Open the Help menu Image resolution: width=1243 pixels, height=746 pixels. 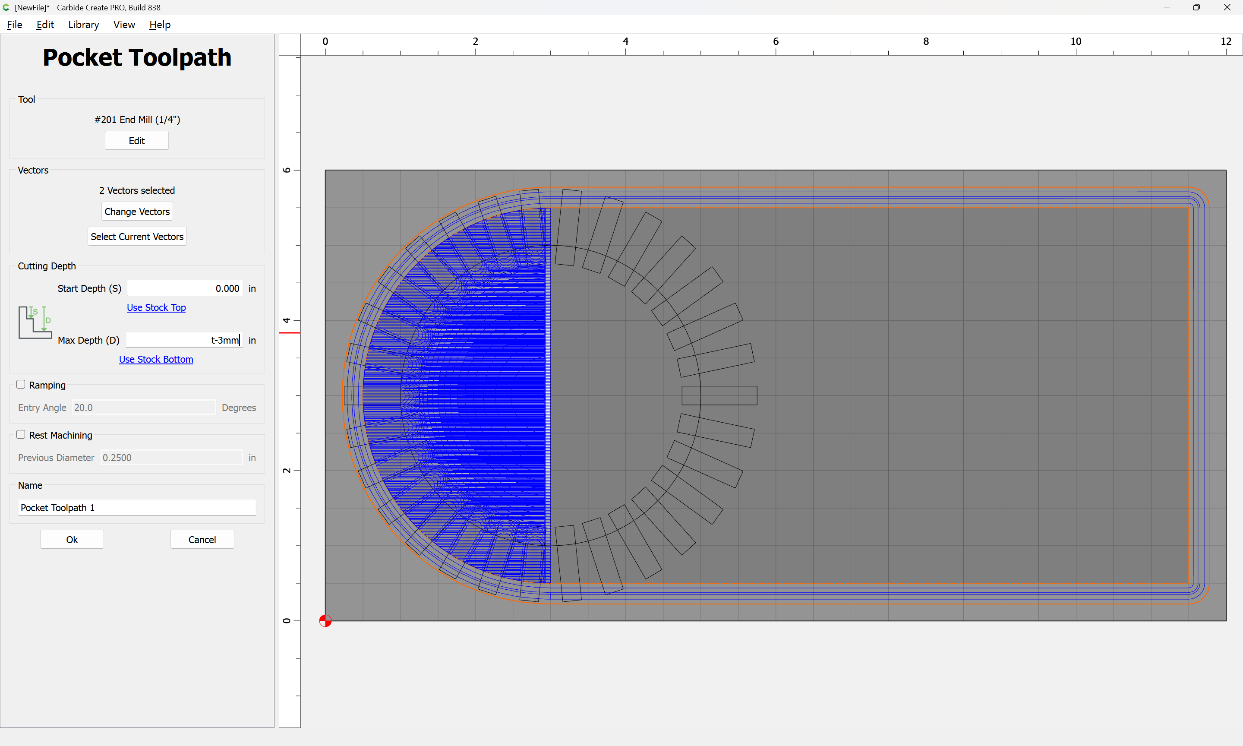click(x=160, y=25)
